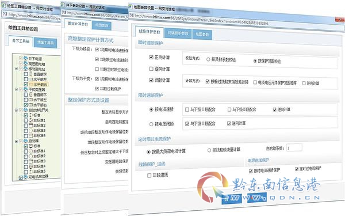The width and height of the screenshot is (345, 216).
Task: Click the 启动器 node icon
Action: [x=25, y=141]
